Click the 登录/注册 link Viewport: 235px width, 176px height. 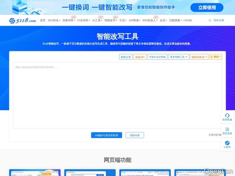[219, 20]
